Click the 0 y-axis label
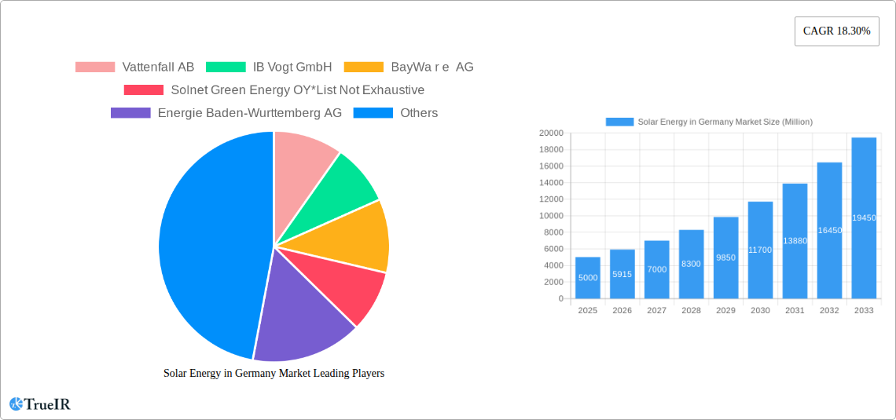Viewport: 896px width, 420px height. coord(561,298)
